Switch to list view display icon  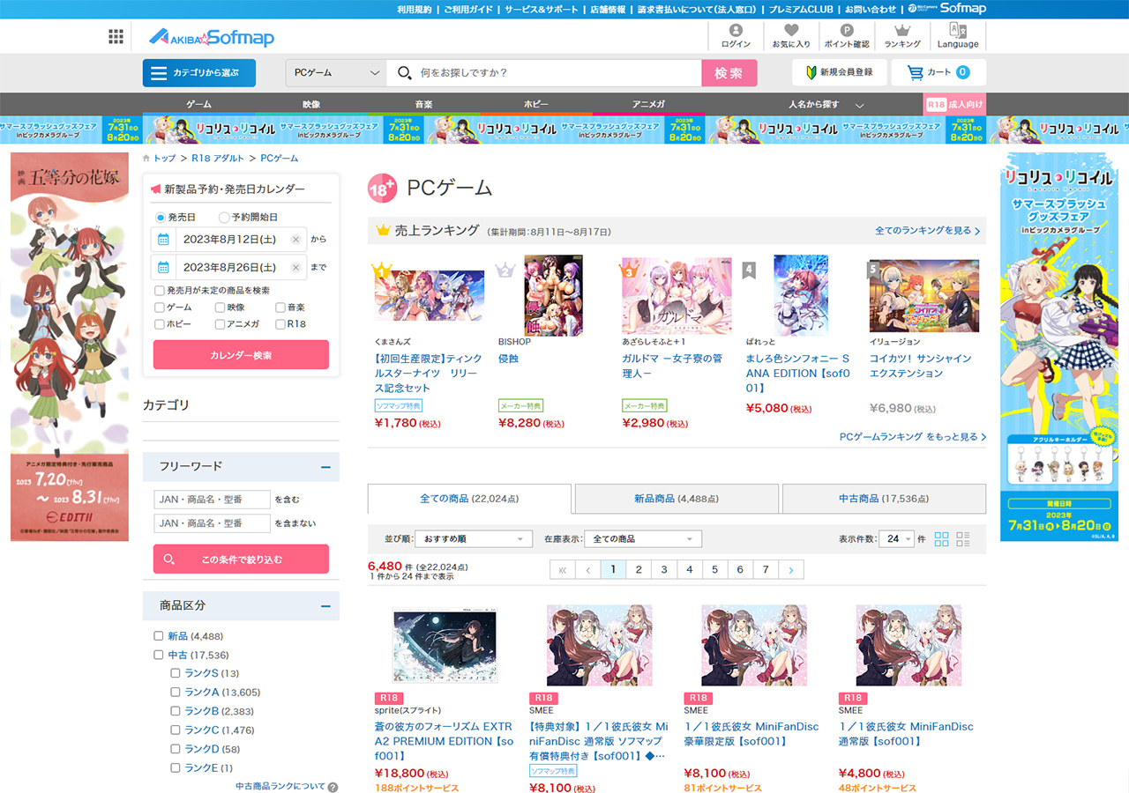[963, 538]
